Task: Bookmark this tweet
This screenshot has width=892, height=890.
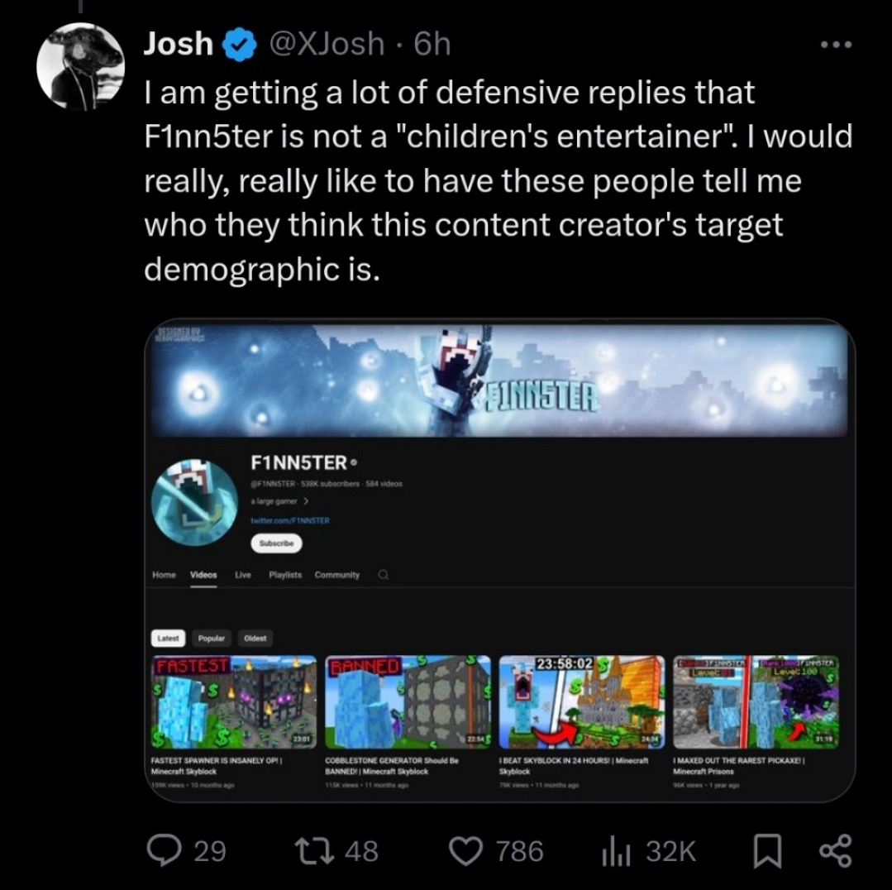Action: coord(767,851)
